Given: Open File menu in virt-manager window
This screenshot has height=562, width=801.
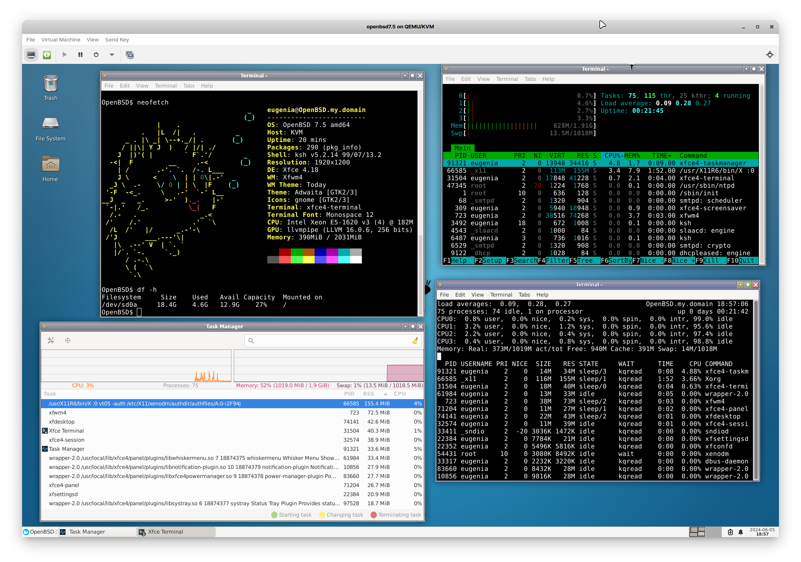Looking at the screenshot, I should [x=30, y=40].
